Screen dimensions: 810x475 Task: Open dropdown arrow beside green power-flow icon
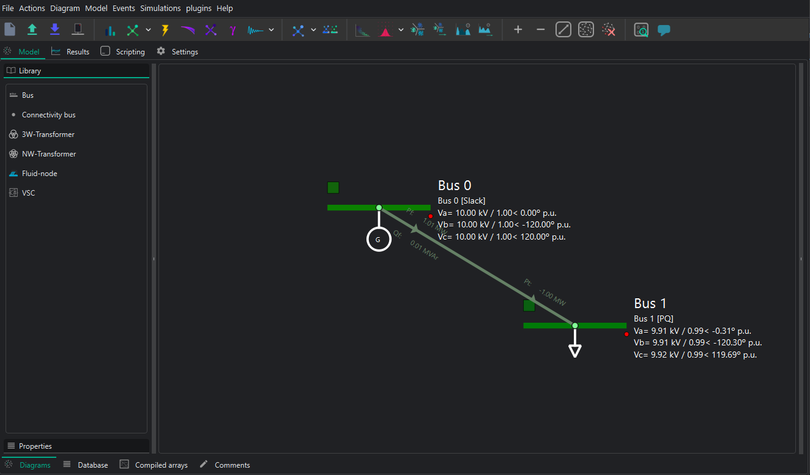[x=148, y=29]
